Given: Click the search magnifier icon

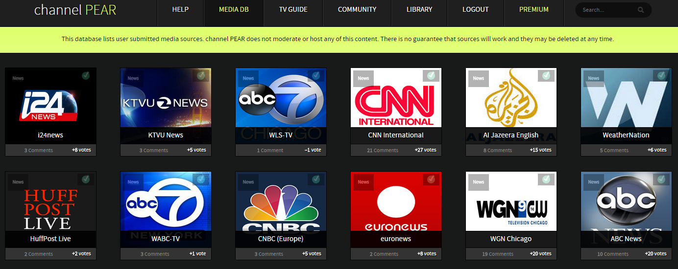Looking at the screenshot, I should (641, 10).
